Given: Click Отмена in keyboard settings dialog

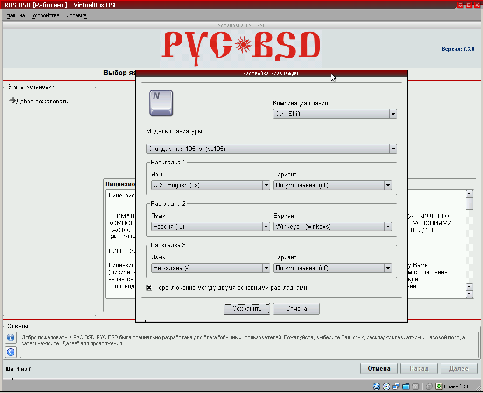Looking at the screenshot, I should (296, 309).
